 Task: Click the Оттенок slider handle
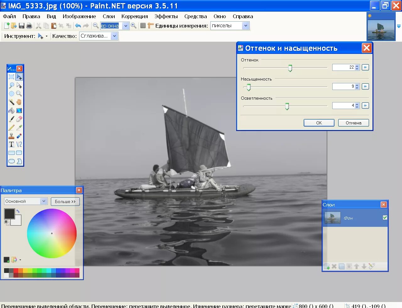[x=290, y=68]
